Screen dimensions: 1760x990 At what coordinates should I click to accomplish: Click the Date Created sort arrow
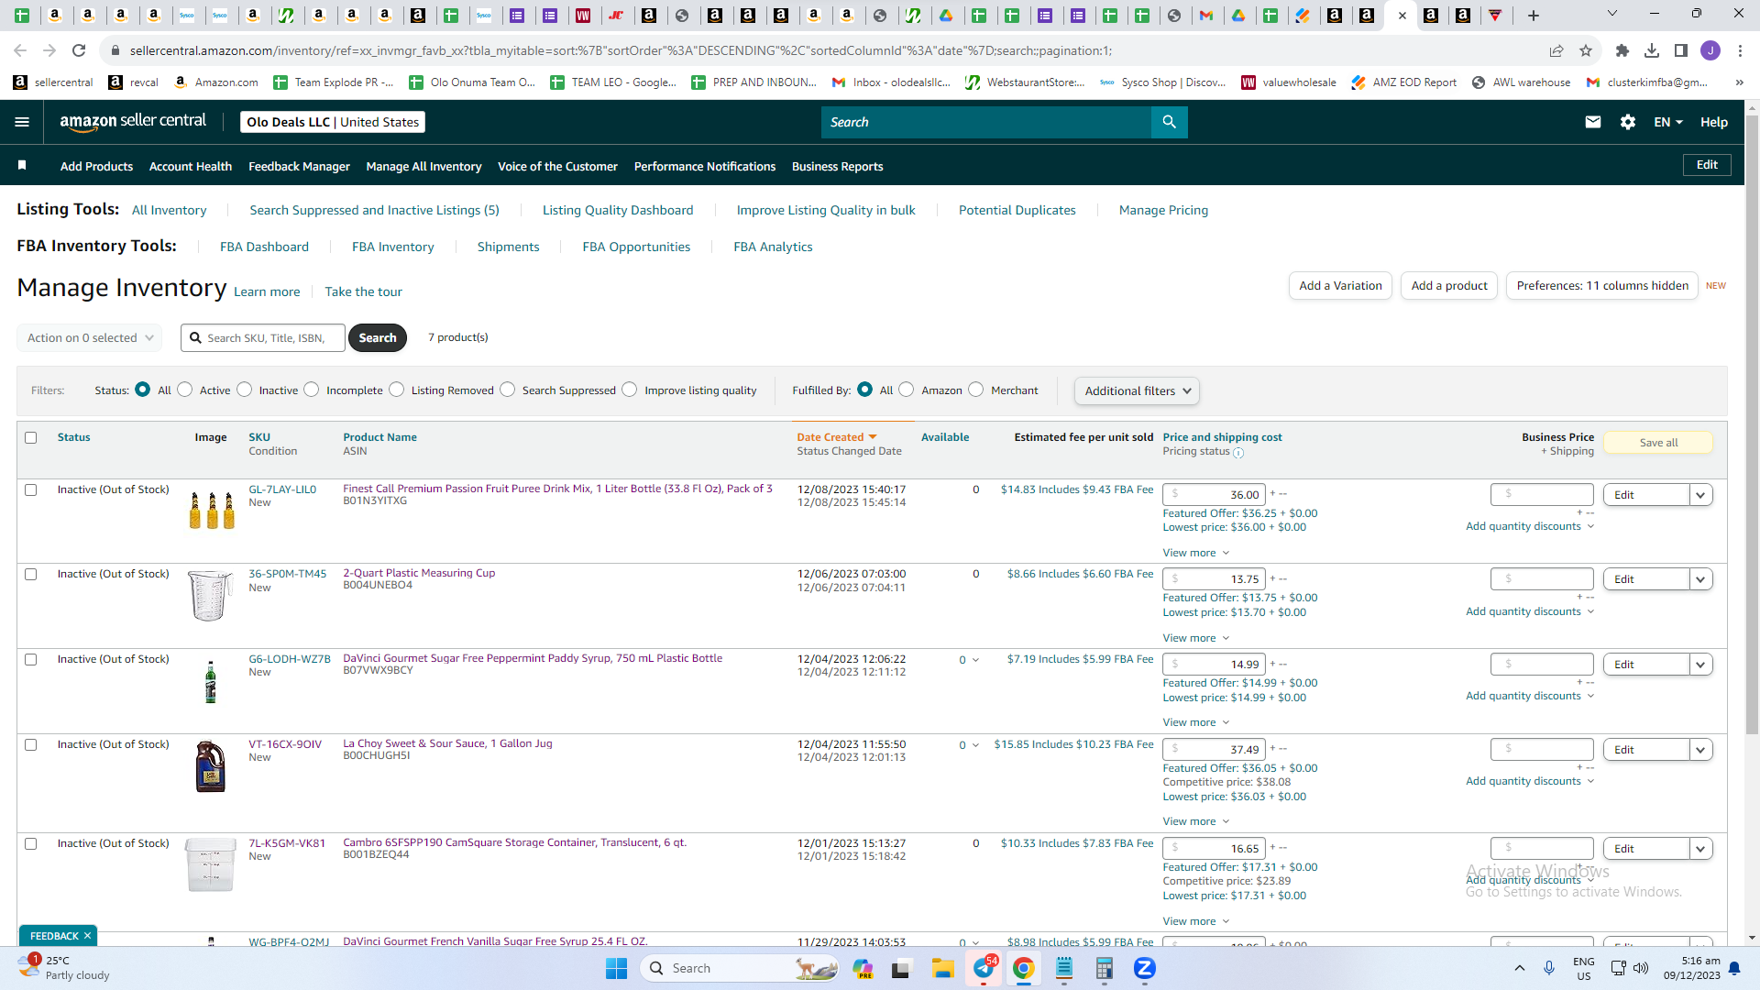click(x=873, y=437)
